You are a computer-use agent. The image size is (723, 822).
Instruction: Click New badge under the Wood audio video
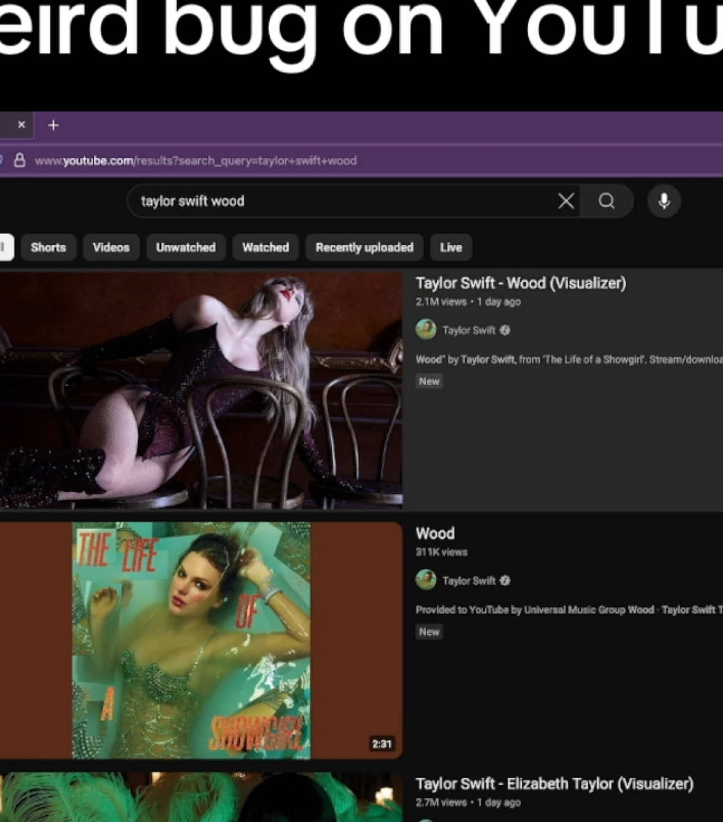point(429,632)
